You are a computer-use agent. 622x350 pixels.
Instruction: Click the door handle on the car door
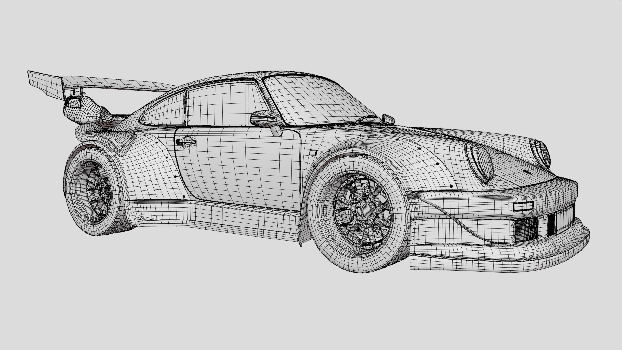[x=185, y=141]
